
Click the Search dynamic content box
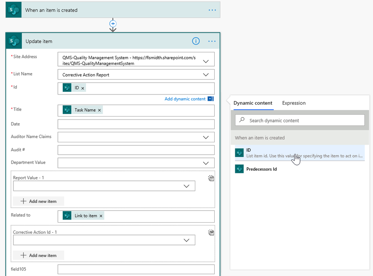[x=300, y=120]
